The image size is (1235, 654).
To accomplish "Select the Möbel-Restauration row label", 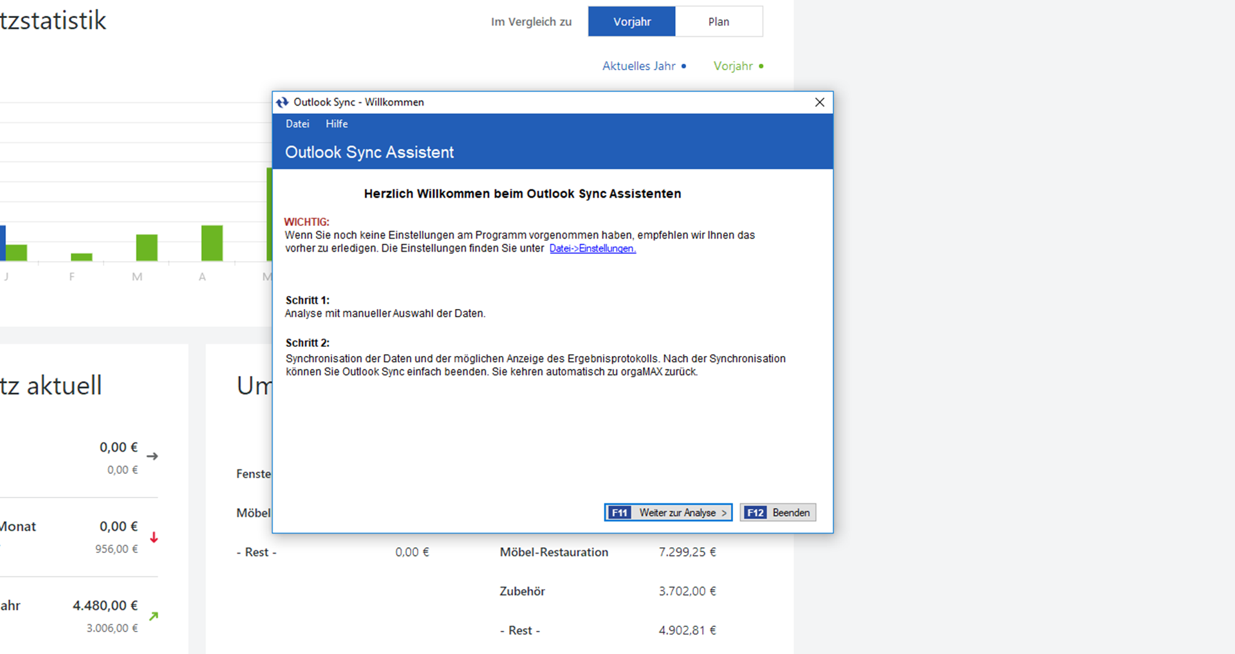I will click(554, 552).
